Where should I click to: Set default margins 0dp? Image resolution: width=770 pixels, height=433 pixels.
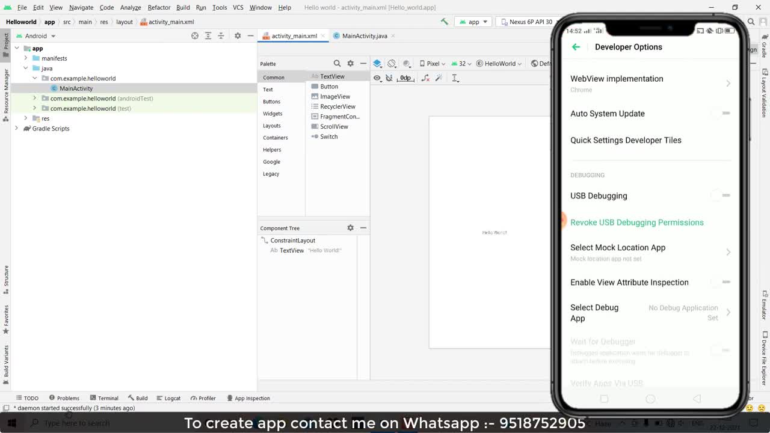click(405, 78)
